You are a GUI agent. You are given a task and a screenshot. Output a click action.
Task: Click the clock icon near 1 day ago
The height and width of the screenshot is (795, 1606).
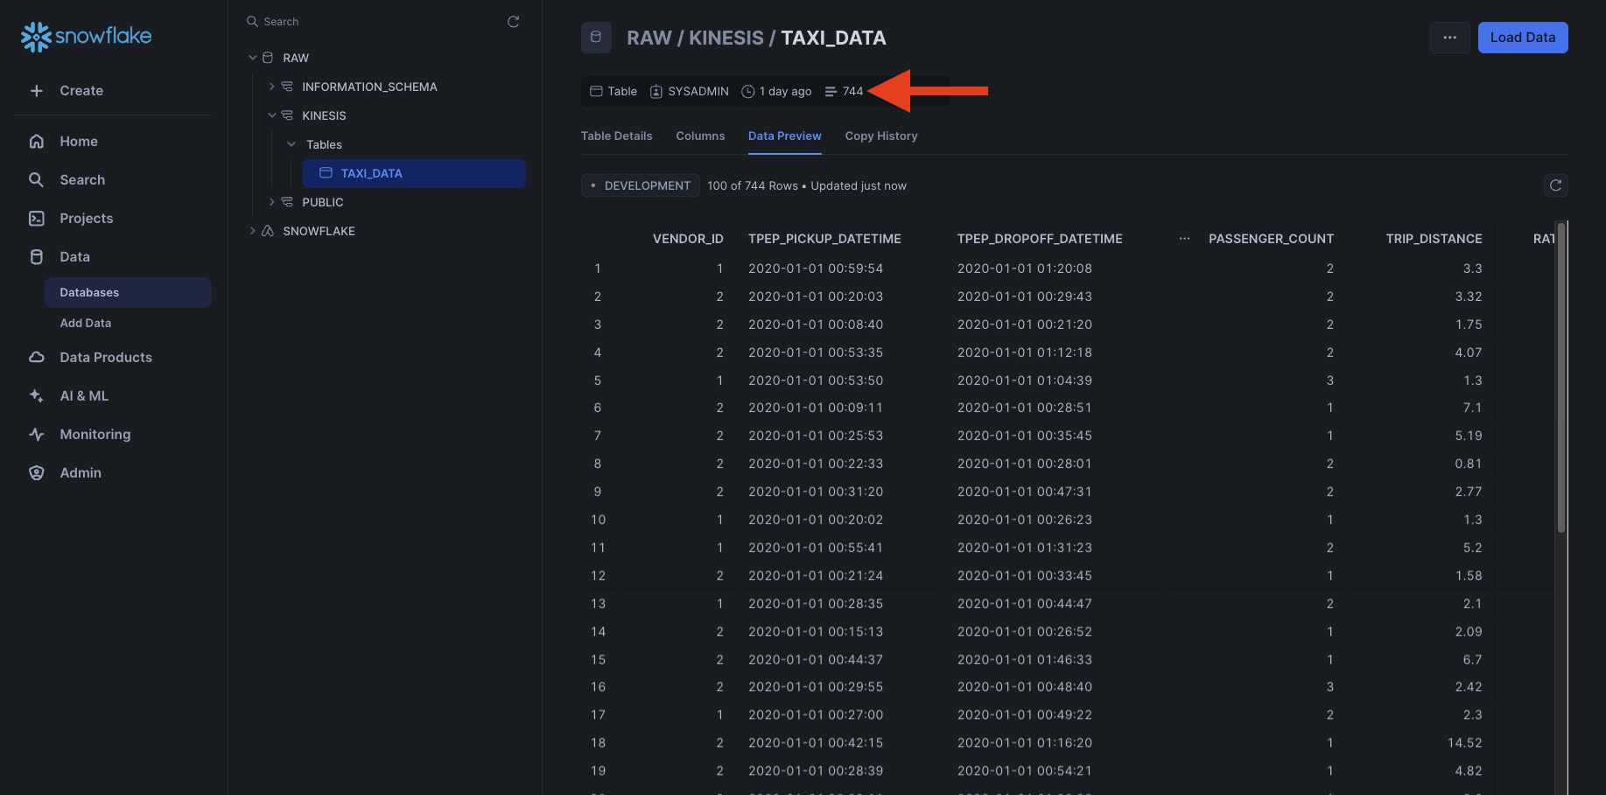coord(748,91)
